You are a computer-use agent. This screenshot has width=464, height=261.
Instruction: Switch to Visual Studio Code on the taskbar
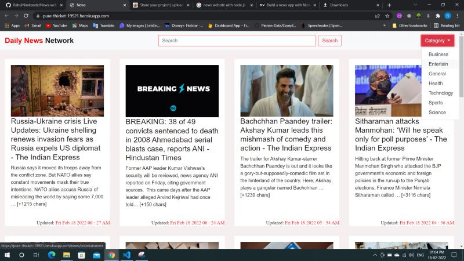click(x=126, y=255)
